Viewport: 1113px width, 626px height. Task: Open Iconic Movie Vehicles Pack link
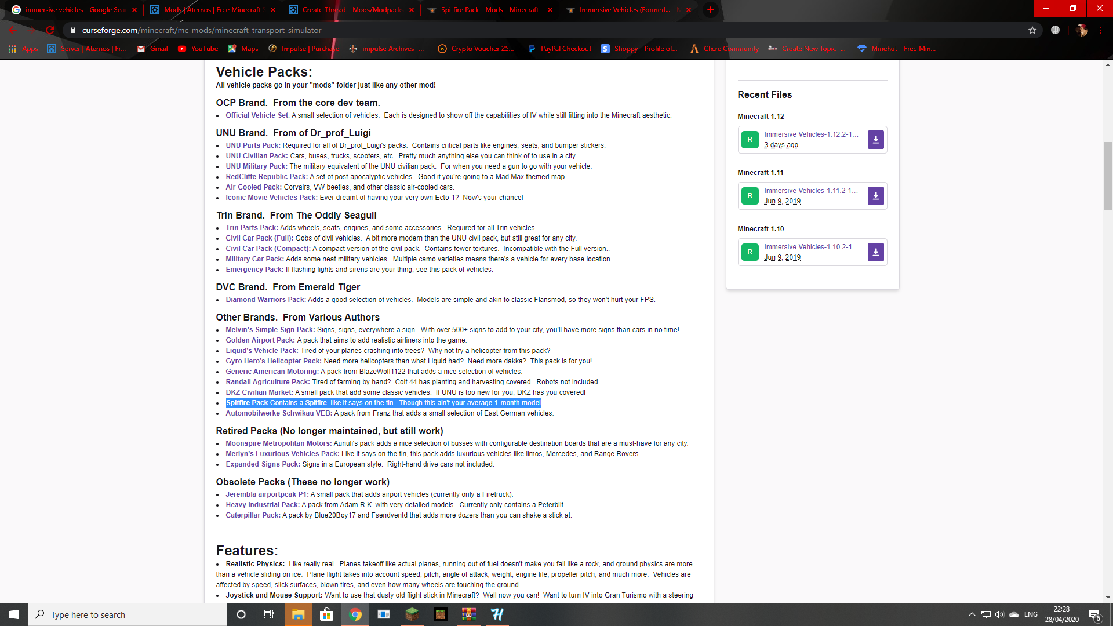click(x=271, y=198)
